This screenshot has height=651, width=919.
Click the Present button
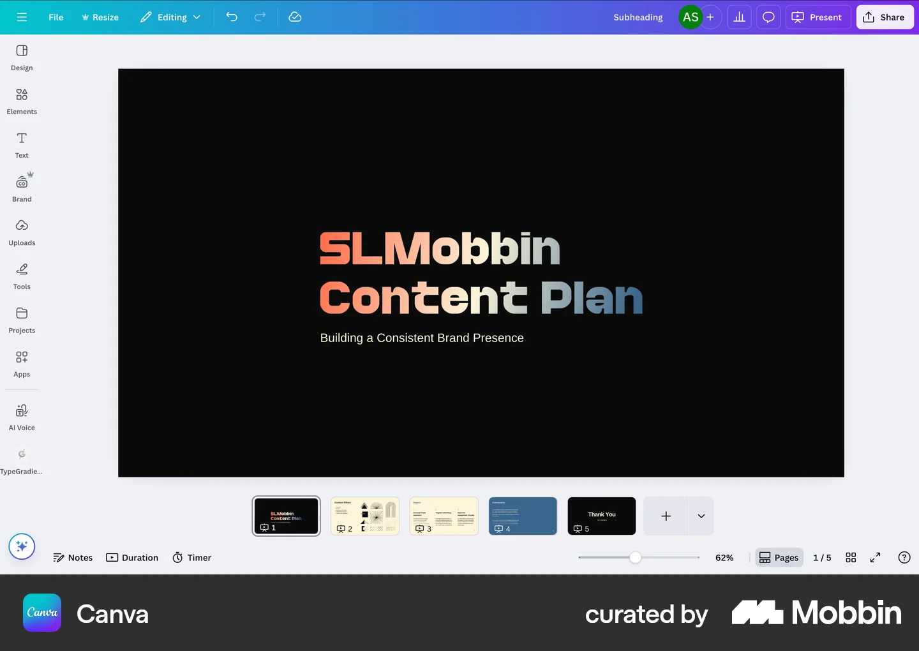(818, 17)
